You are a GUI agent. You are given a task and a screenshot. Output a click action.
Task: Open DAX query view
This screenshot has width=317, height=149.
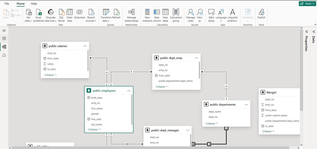pos(4,55)
